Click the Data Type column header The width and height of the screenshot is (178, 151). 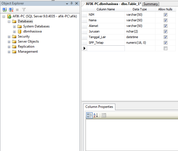coord(140,9)
